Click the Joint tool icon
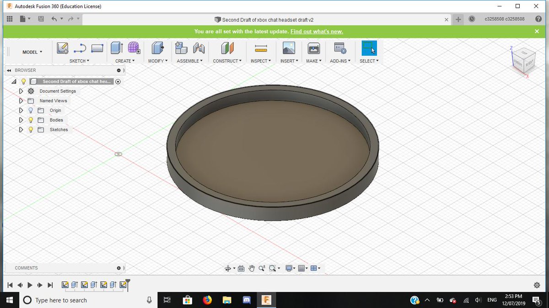 tap(199, 48)
